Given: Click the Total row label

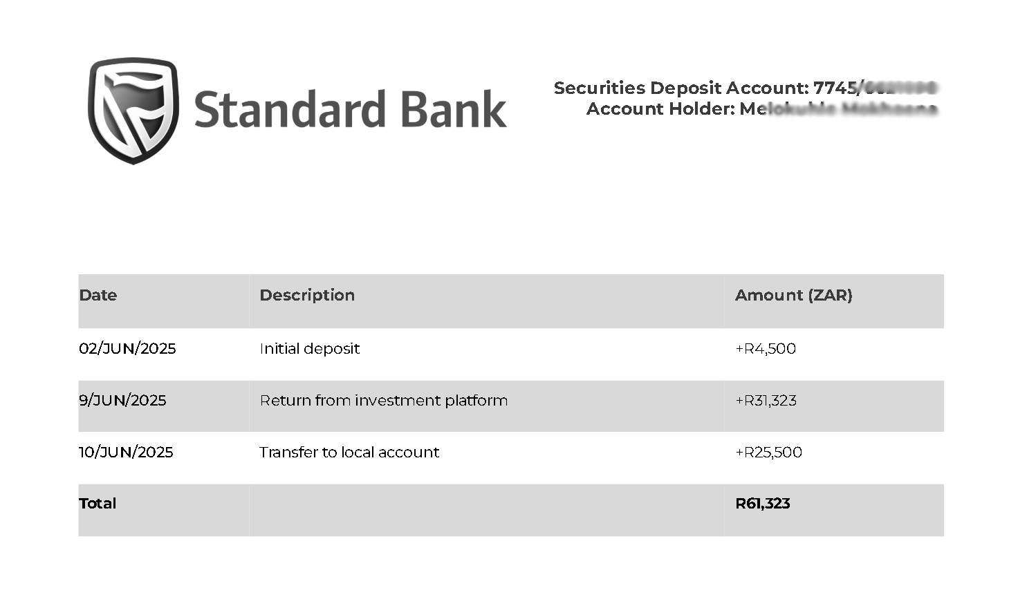Looking at the screenshot, I should 98,503.
